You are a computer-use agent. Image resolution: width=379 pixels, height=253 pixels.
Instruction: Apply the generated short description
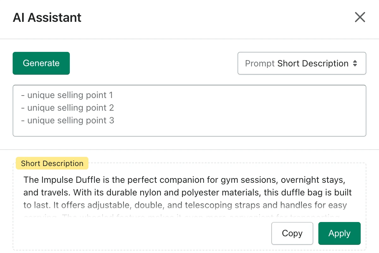coord(339,233)
